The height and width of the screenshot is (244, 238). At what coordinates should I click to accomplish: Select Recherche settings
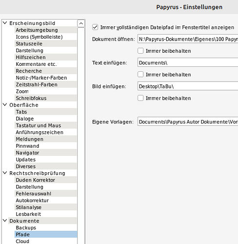46,71
